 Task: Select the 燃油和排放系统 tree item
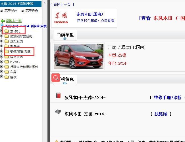coord(21,36)
